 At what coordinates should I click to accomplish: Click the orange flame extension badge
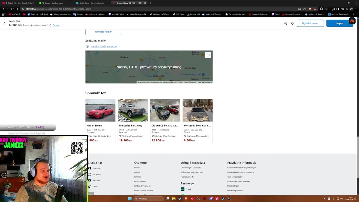[x=352, y=21]
